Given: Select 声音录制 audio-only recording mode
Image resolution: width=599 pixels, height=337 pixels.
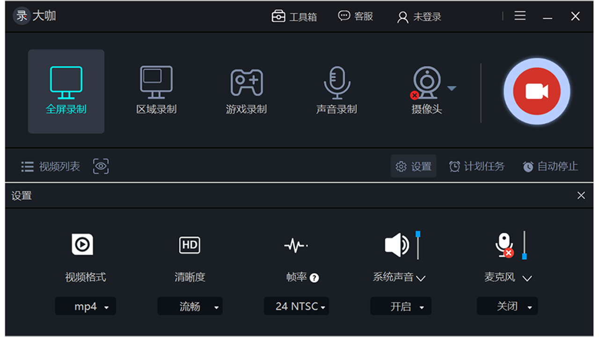Looking at the screenshot, I should click(336, 91).
